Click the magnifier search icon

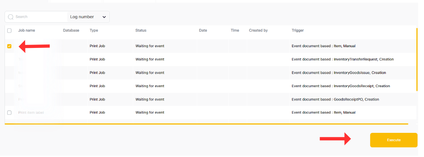11,17
